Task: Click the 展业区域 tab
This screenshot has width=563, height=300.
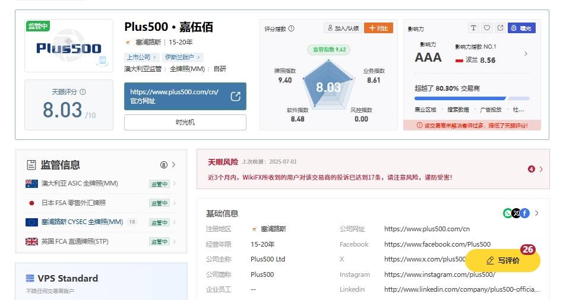Action: click(425, 110)
